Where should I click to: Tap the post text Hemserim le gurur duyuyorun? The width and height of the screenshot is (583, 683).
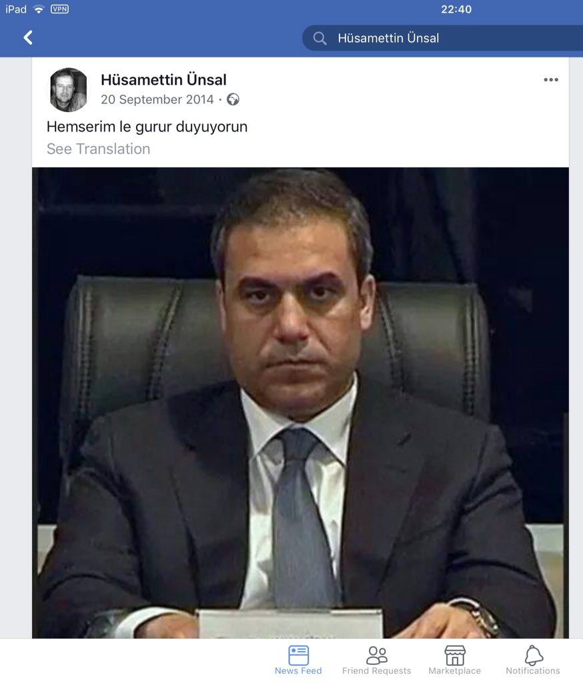coord(147,127)
